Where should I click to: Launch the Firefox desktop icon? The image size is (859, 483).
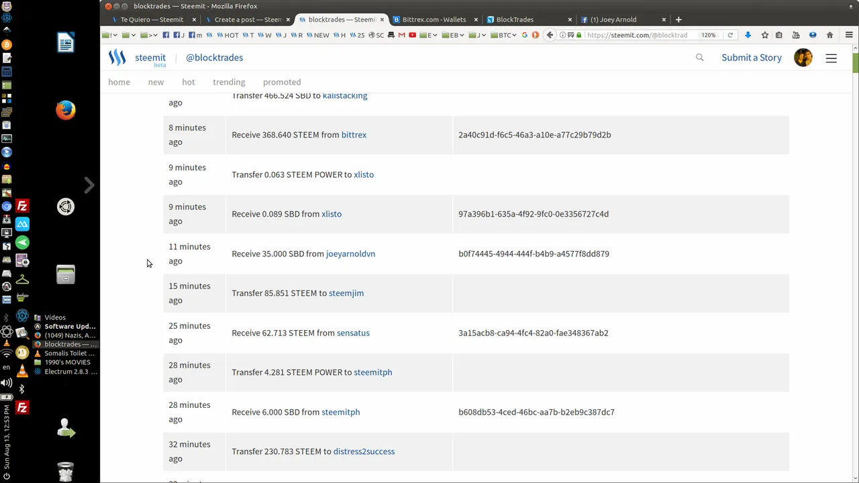(x=66, y=110)
